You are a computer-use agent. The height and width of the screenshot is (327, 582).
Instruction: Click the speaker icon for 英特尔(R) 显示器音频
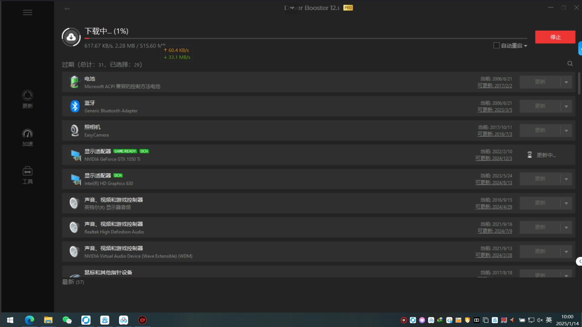[x=74, y=203]
